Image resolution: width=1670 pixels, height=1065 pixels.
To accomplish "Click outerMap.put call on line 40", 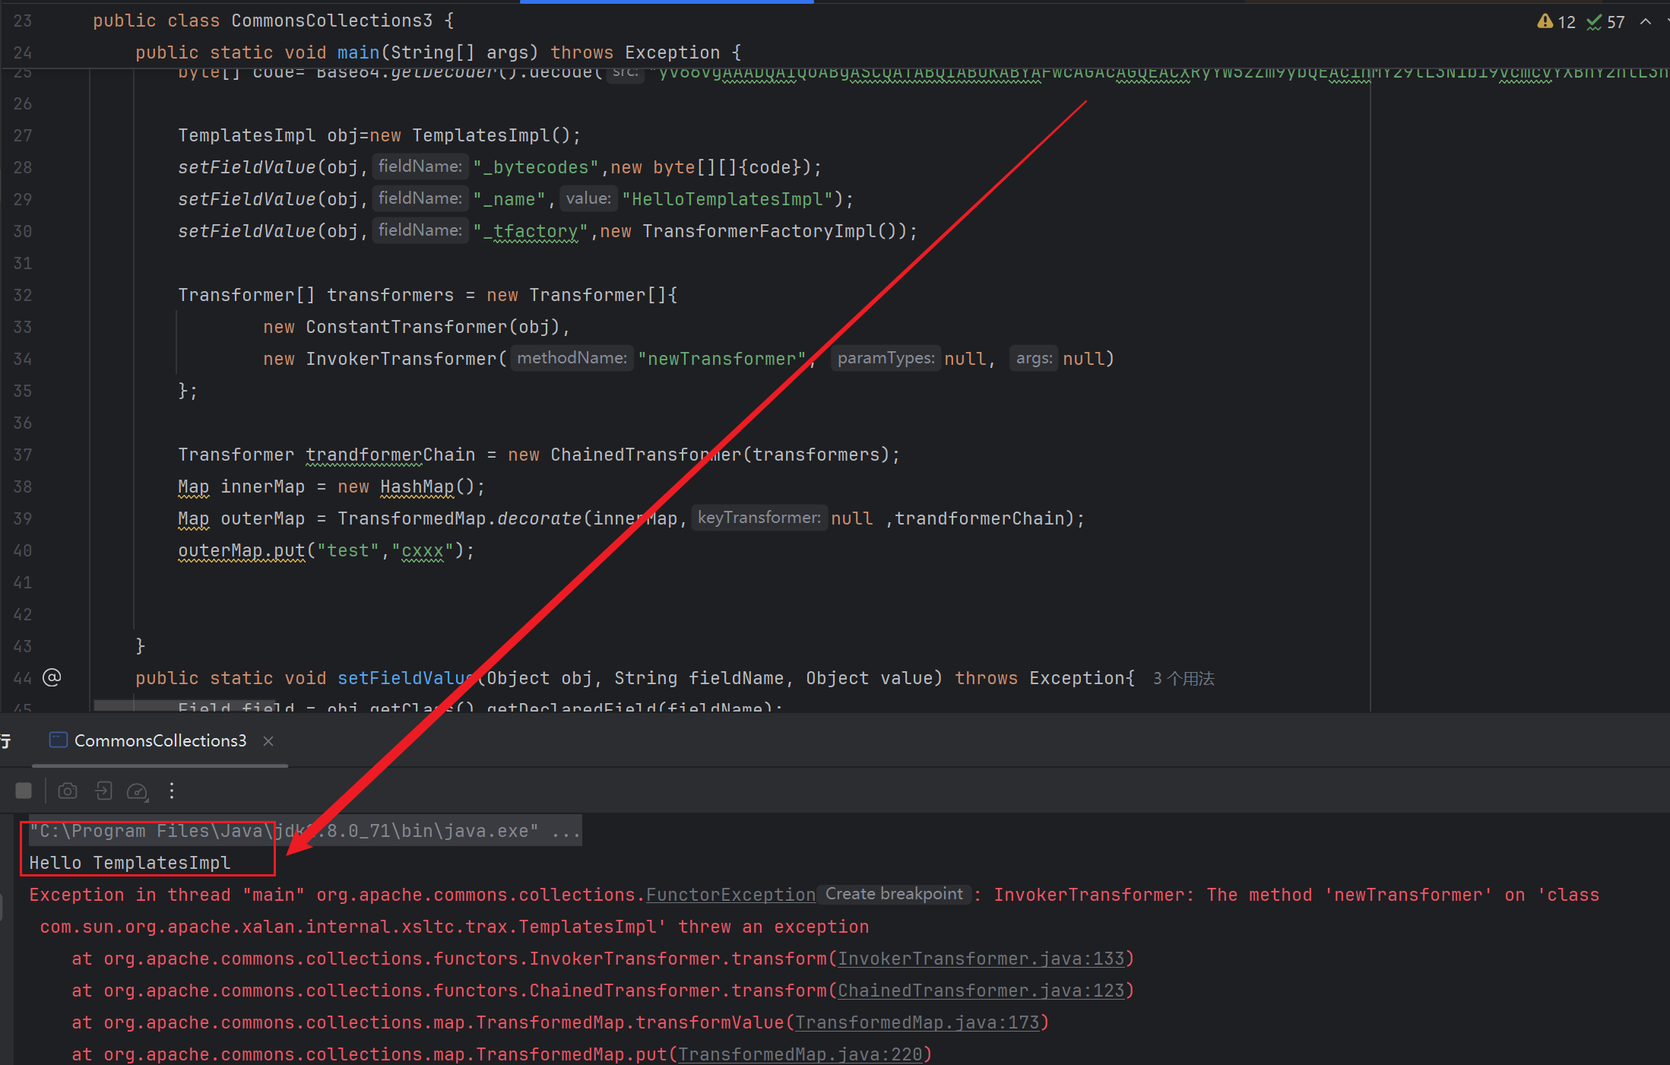I will click(241, 550).
